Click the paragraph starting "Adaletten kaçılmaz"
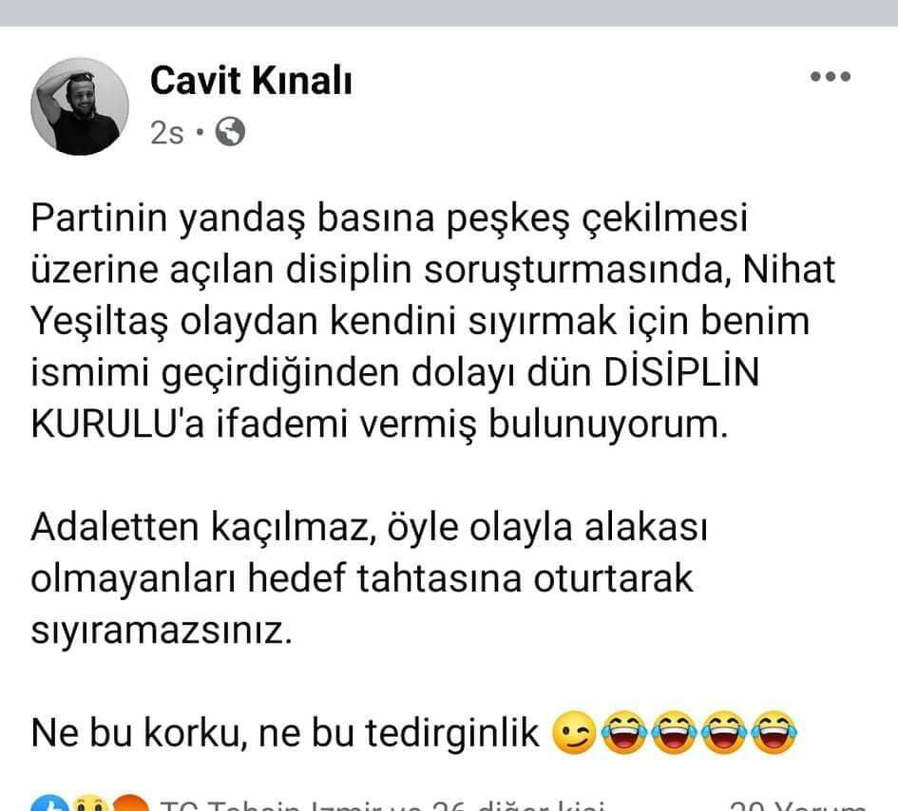 pos(369,578)
